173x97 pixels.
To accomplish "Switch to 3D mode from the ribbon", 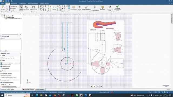I will pyautogui.click(x=110, y=8).
